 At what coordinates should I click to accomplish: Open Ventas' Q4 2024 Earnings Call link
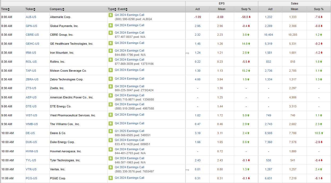[x=130, y=167]
